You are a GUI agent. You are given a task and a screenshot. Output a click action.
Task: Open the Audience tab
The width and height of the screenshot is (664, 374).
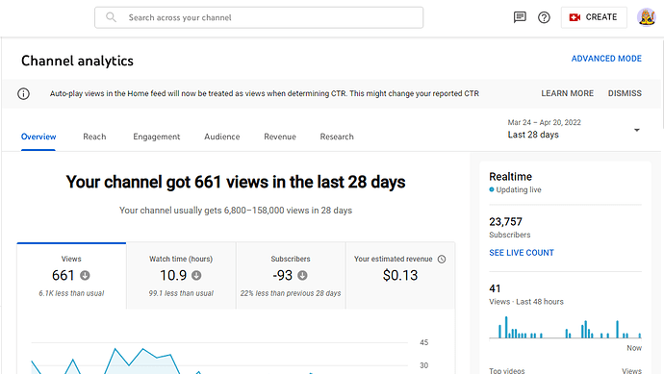pyautogui.click(x=222, y=137)
